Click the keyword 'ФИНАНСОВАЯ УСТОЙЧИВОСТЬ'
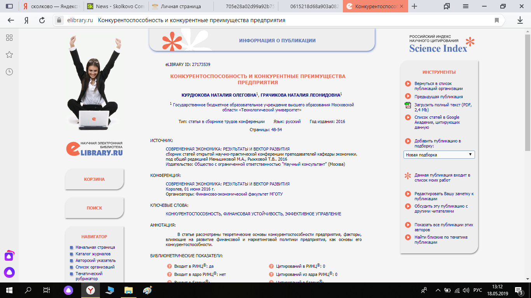The height and width of the screenshot is (298, 531). click(x=253, y=214)
